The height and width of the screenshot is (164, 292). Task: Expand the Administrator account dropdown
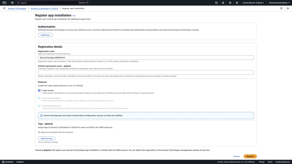tap(279, 3)
